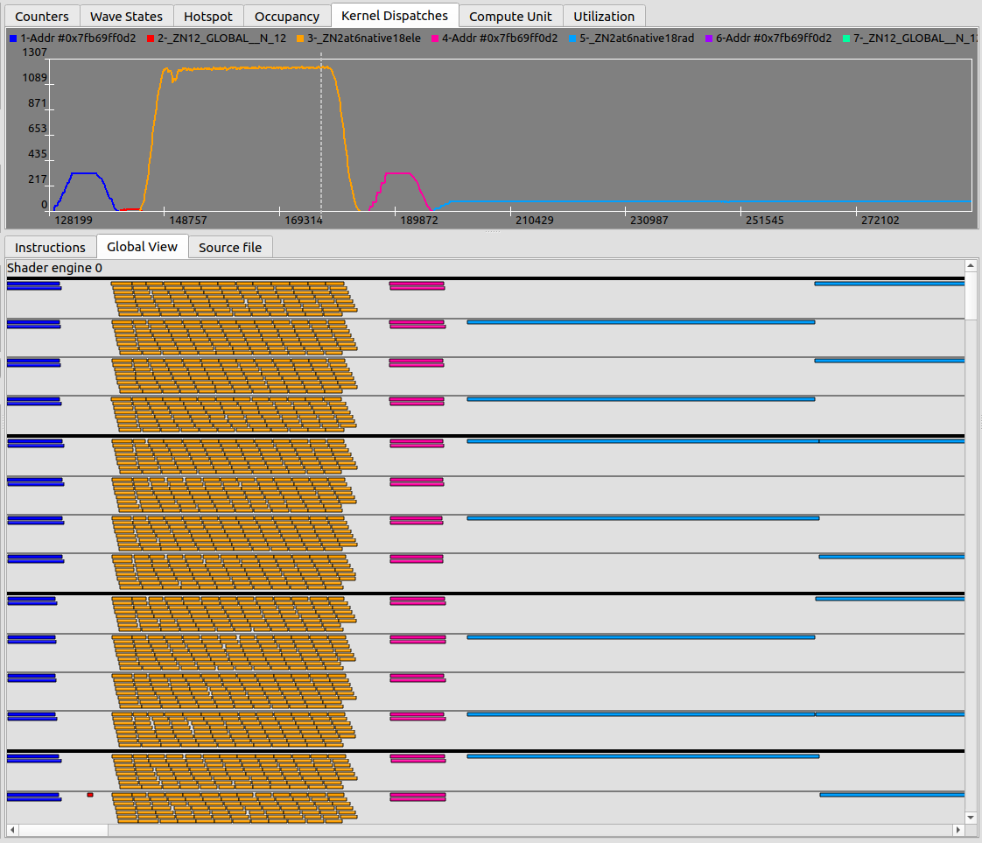This screenshot has height=843, width=982.
Task: Click the purple square for kernel 6-Addr
Action: click(710, 39)
